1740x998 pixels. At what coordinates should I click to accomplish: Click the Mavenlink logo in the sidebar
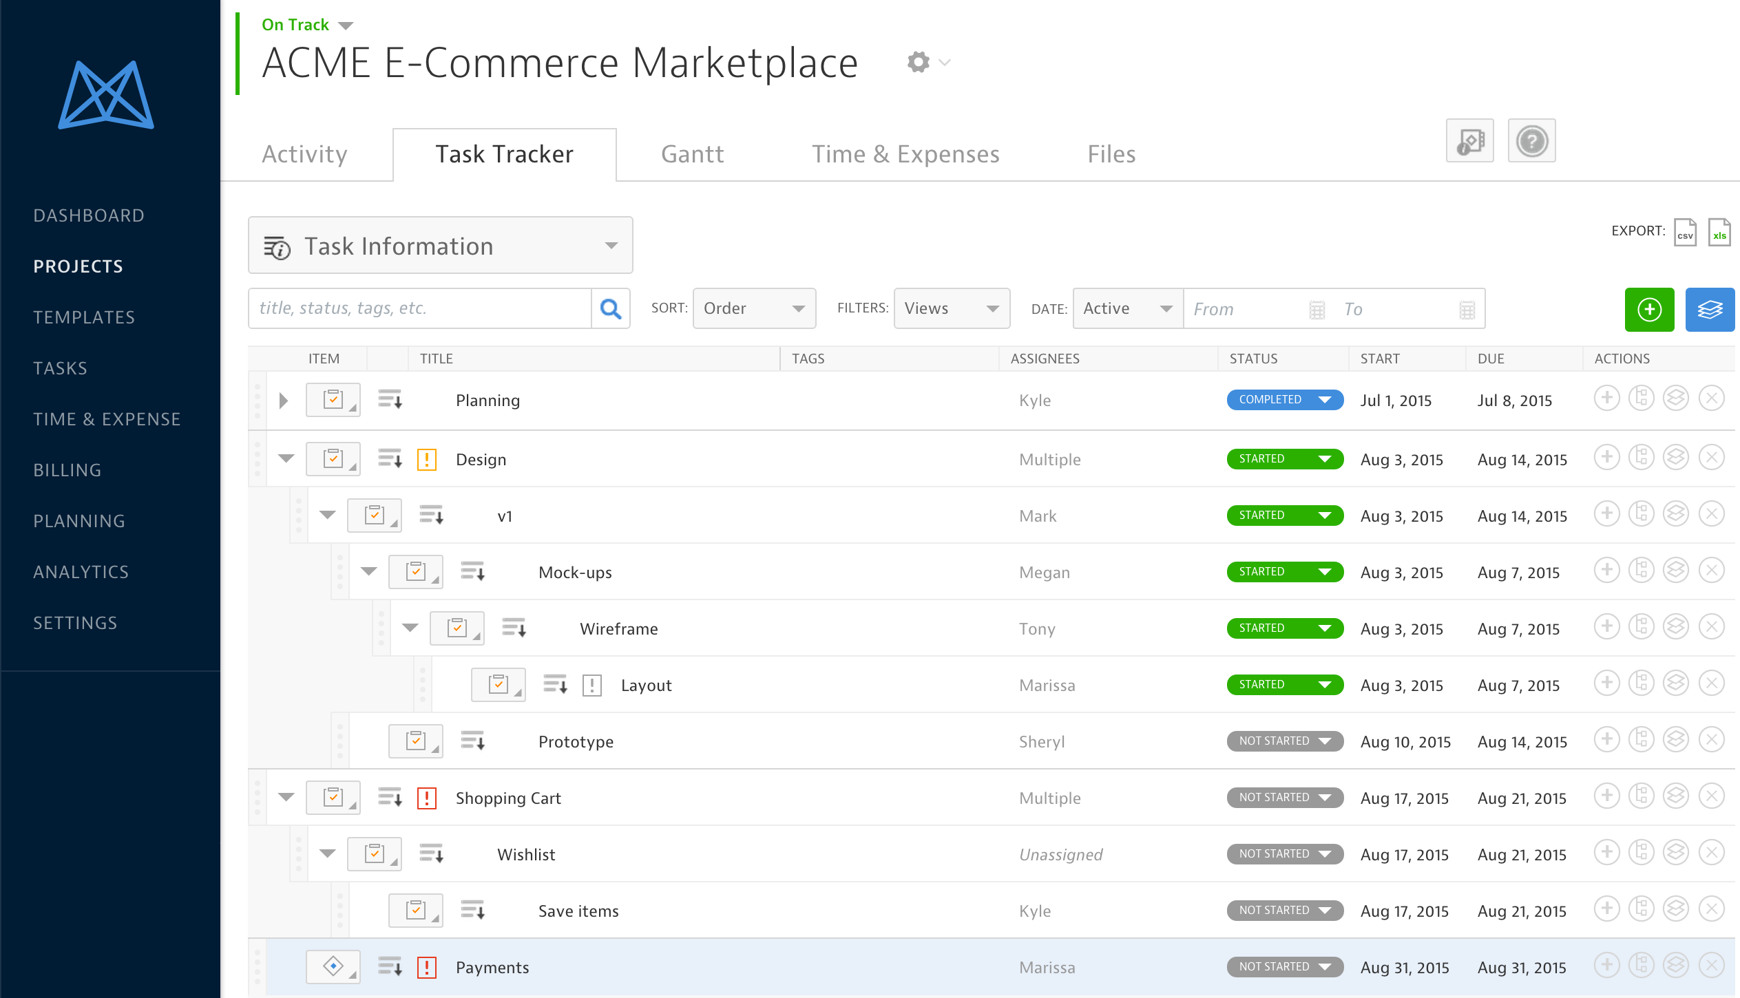click(106, 95)
